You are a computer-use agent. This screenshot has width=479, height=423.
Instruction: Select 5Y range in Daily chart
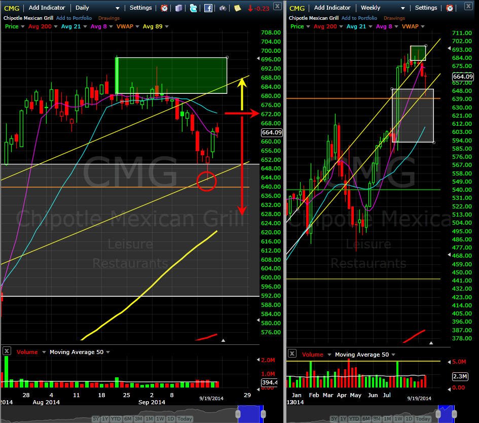click(x=96, y=419)
